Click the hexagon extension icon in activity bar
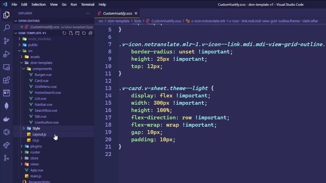The image size is (326, 183). click(7, 132)
